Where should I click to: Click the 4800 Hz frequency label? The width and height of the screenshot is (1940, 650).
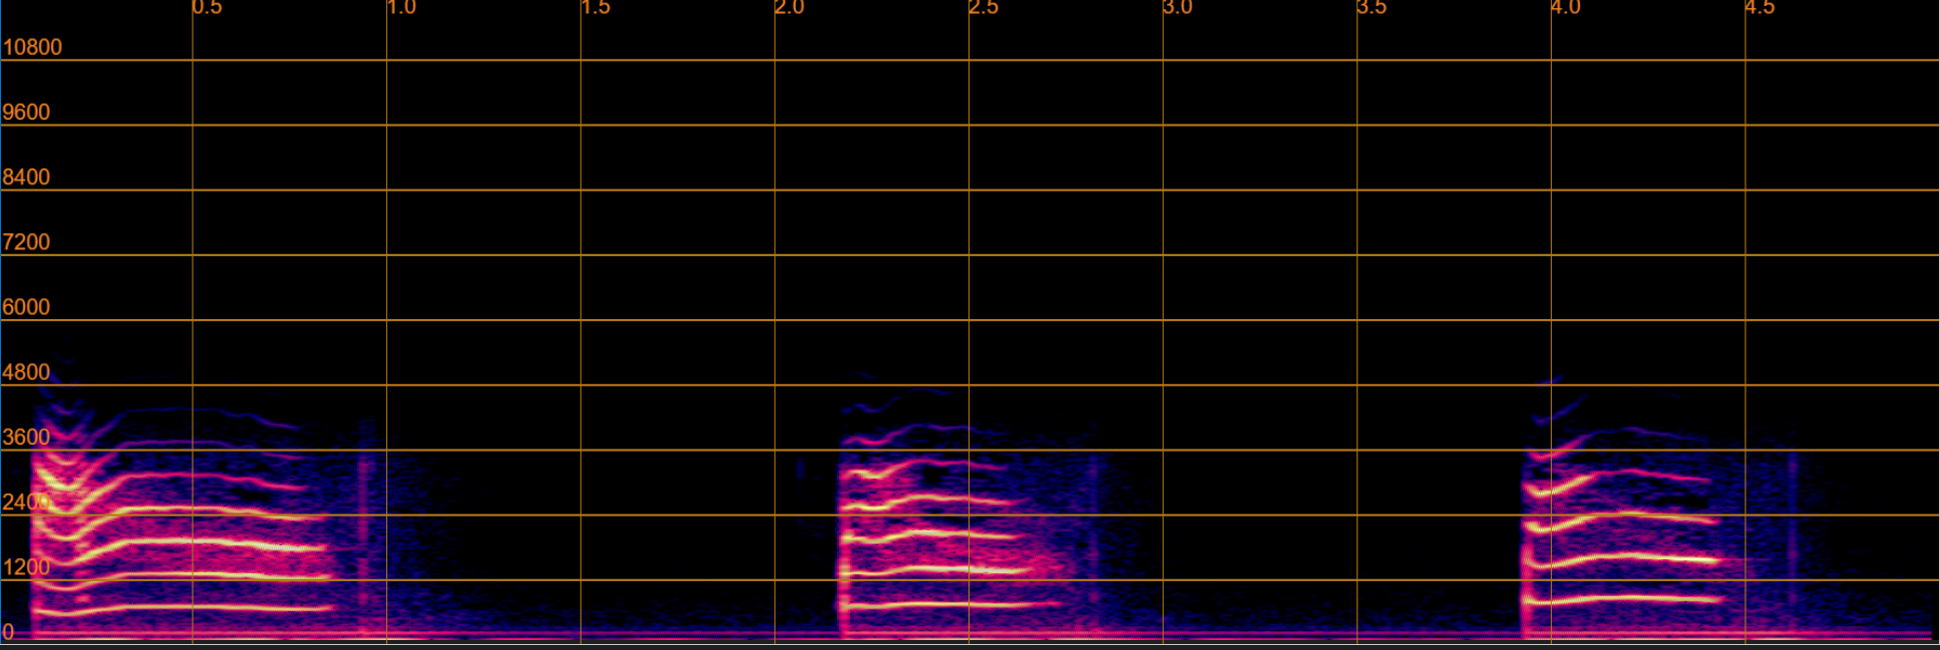point(26,372)
